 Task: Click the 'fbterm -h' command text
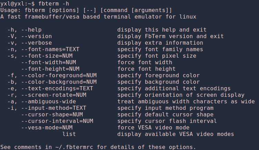(x=54, y=4)
